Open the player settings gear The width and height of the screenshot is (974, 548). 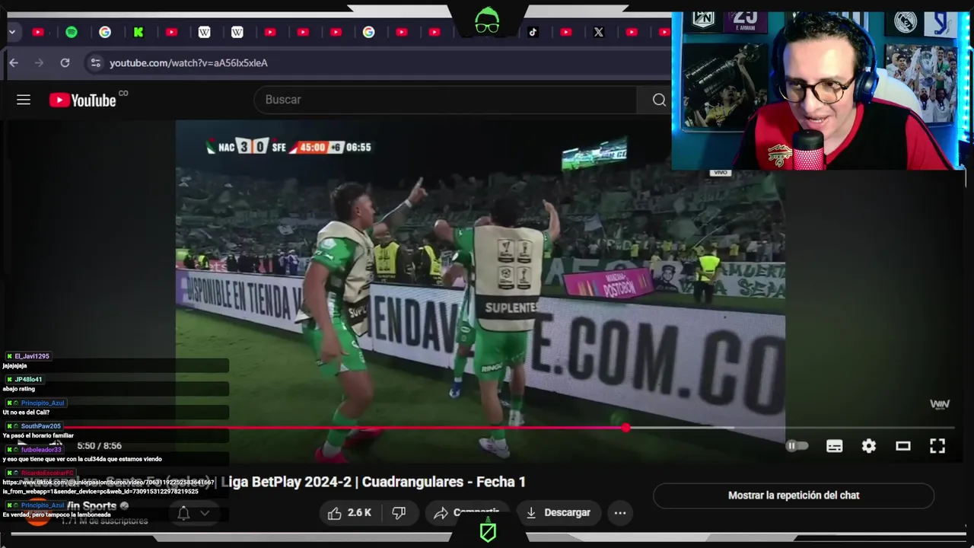[x=868, y=446]
